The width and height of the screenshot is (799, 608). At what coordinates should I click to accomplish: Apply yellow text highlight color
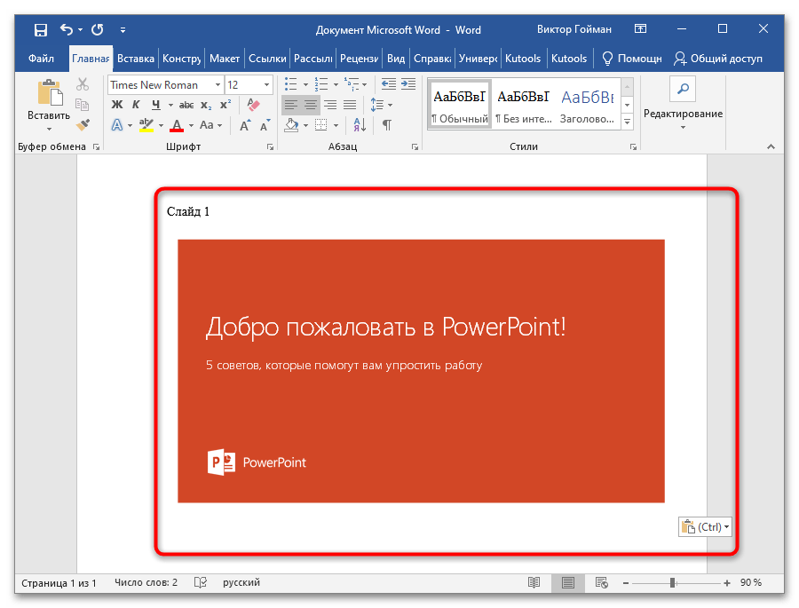click(146, 125)
